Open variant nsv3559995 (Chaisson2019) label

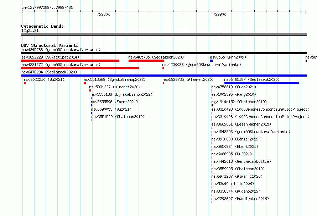pyautogui.click(x=238, y=169)
